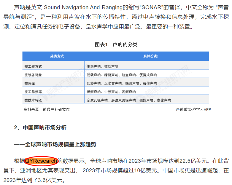Click the subheading 全球声呐市场规模呈上涨趋势
The image size is (232, 185).
tap(61, 144)
